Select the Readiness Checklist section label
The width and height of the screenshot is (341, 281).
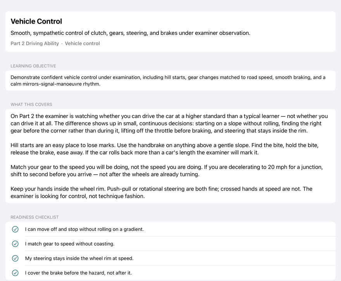[x=34, y=217]
